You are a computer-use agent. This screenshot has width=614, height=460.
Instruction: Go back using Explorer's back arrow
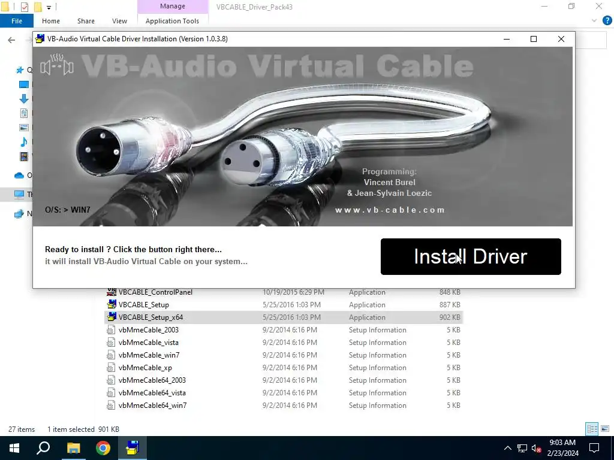(x=11, y=40)
